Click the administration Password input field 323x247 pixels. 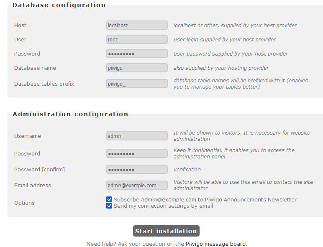137,153
